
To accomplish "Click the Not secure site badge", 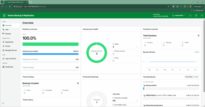I will point(18,6).
